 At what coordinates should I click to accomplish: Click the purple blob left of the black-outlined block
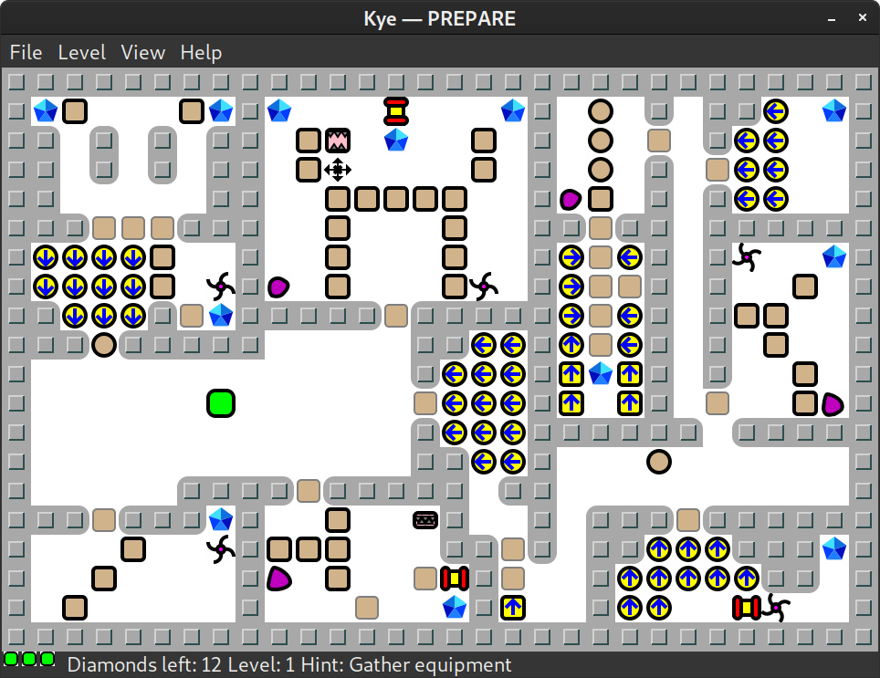pos(571,199)
